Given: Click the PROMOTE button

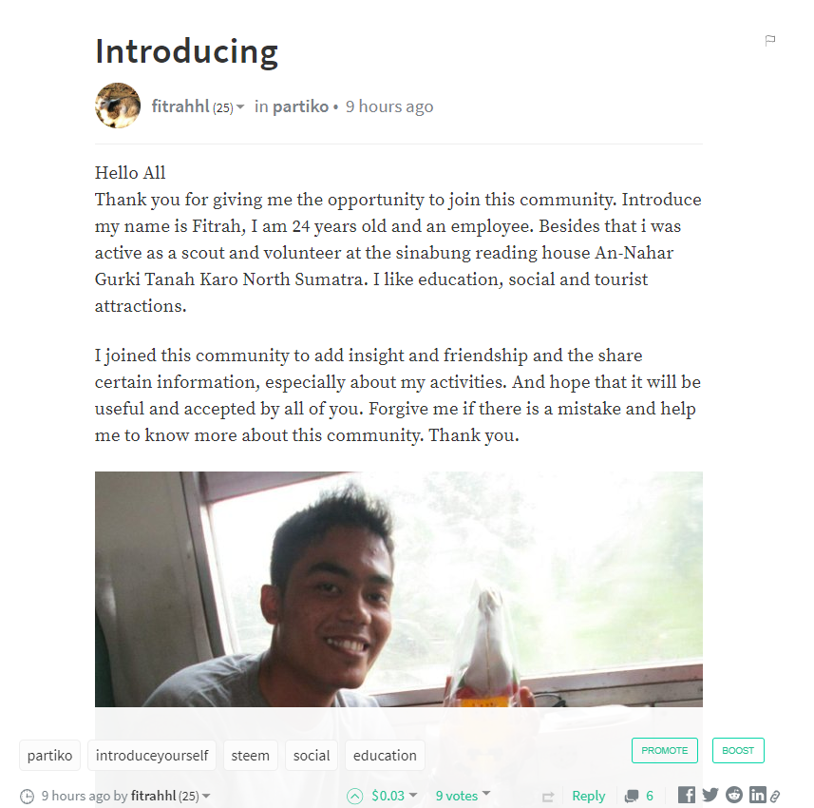Looking at the screenshot, I should [x=665, y=750].
